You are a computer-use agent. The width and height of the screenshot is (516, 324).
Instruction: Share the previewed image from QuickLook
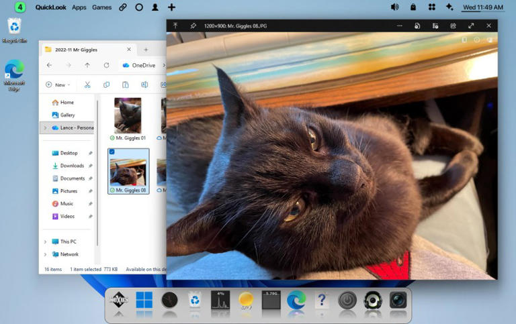[453, 25]
